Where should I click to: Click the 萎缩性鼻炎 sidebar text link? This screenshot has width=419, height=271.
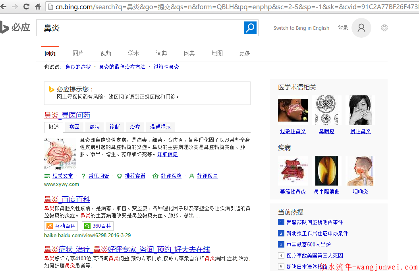coord(293,192)
